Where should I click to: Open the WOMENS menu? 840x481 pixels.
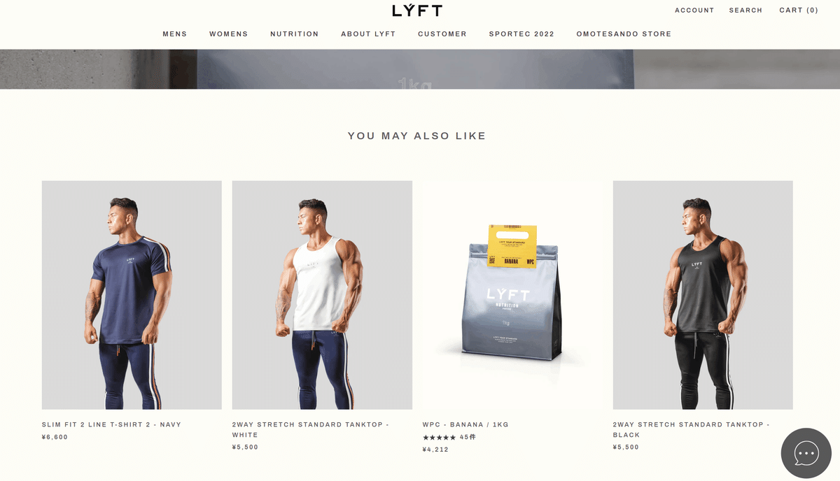pos(229,34)
